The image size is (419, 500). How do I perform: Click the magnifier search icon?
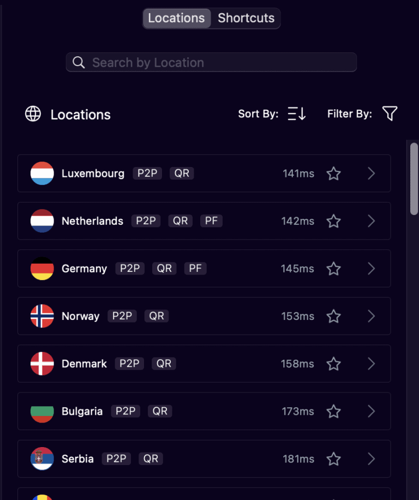79,63
